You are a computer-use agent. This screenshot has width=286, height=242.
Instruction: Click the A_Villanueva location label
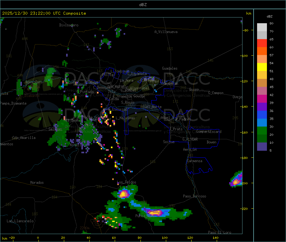click(x=166, y=32)
